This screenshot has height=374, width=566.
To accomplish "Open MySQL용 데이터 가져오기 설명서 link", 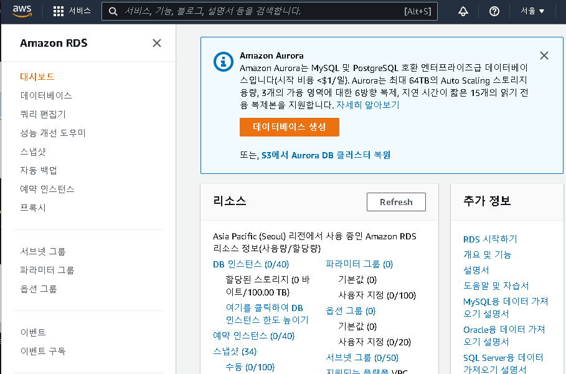I will click(x=506, y=307).
